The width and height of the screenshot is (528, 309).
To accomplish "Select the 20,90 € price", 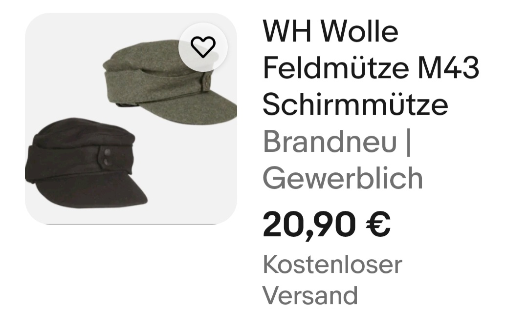I will (326, 224).
